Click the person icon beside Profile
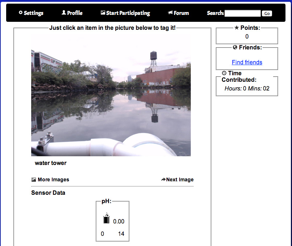Screen dimensions: 292x246 64,13
